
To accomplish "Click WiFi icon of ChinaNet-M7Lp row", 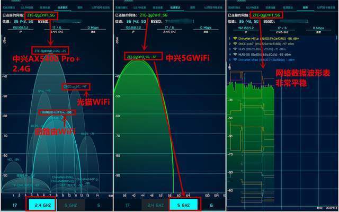I will pos(235,39).
